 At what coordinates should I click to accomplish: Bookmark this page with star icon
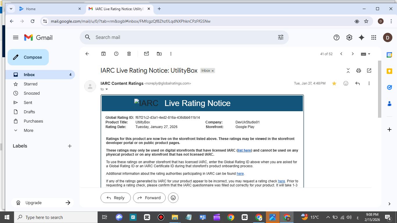(x=366, y=21)
